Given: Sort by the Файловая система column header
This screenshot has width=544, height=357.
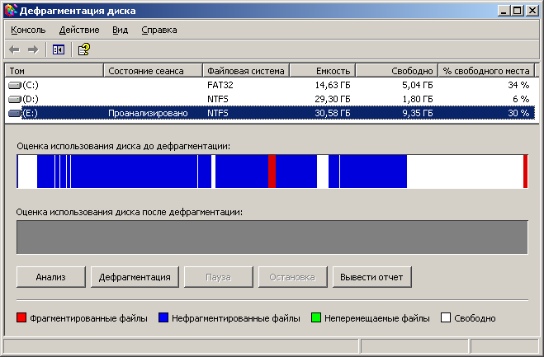Looking at the screenshot, I should (x=246, y=71).
